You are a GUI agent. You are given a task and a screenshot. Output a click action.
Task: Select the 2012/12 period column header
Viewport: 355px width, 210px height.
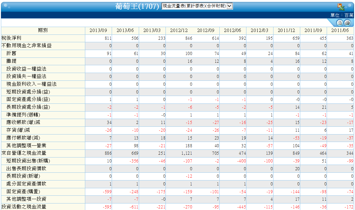click(x=179, y=30)
